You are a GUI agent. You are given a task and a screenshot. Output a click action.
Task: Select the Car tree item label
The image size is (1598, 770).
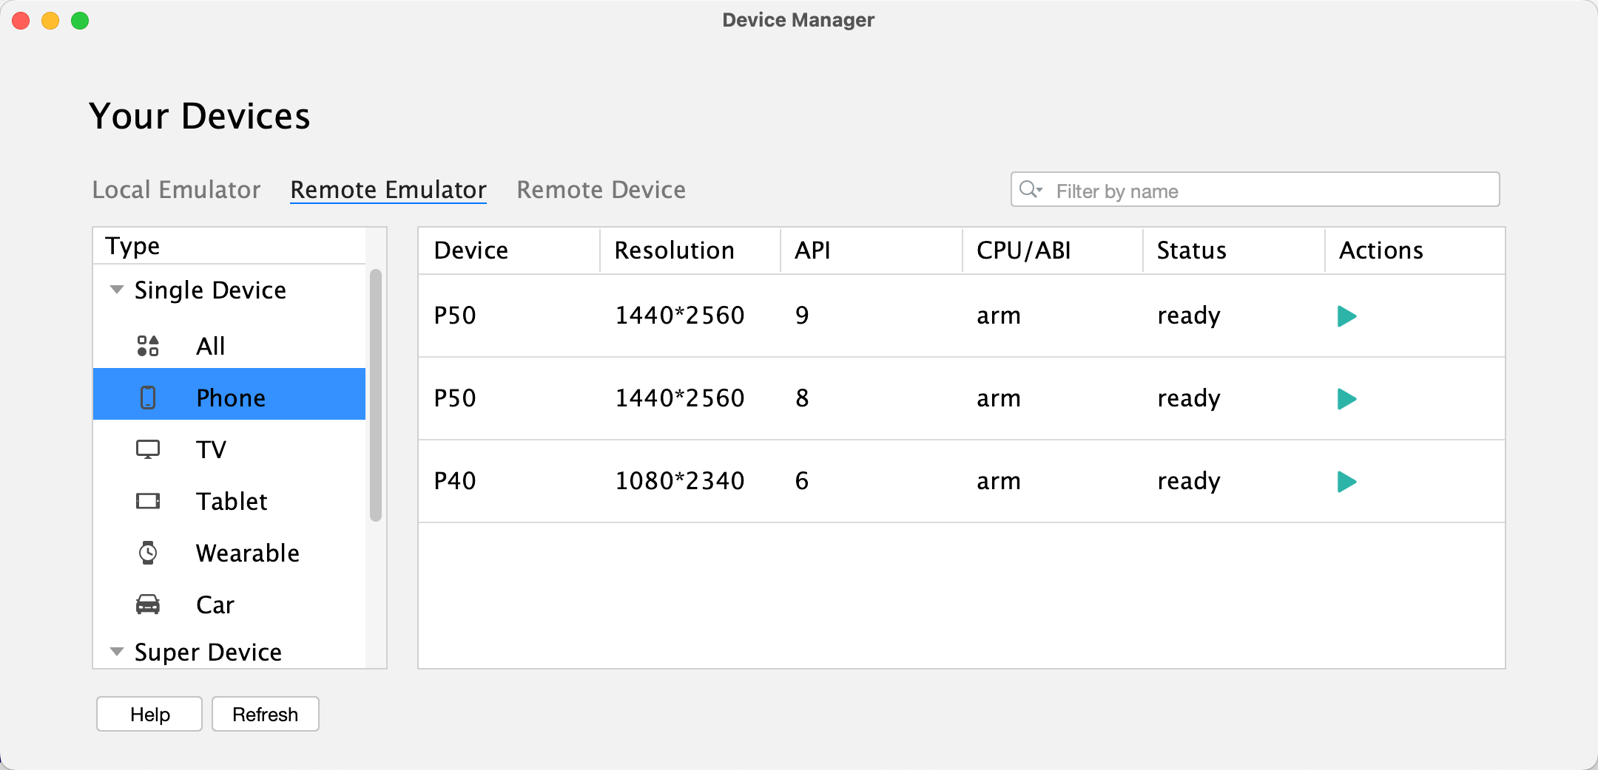215,604
